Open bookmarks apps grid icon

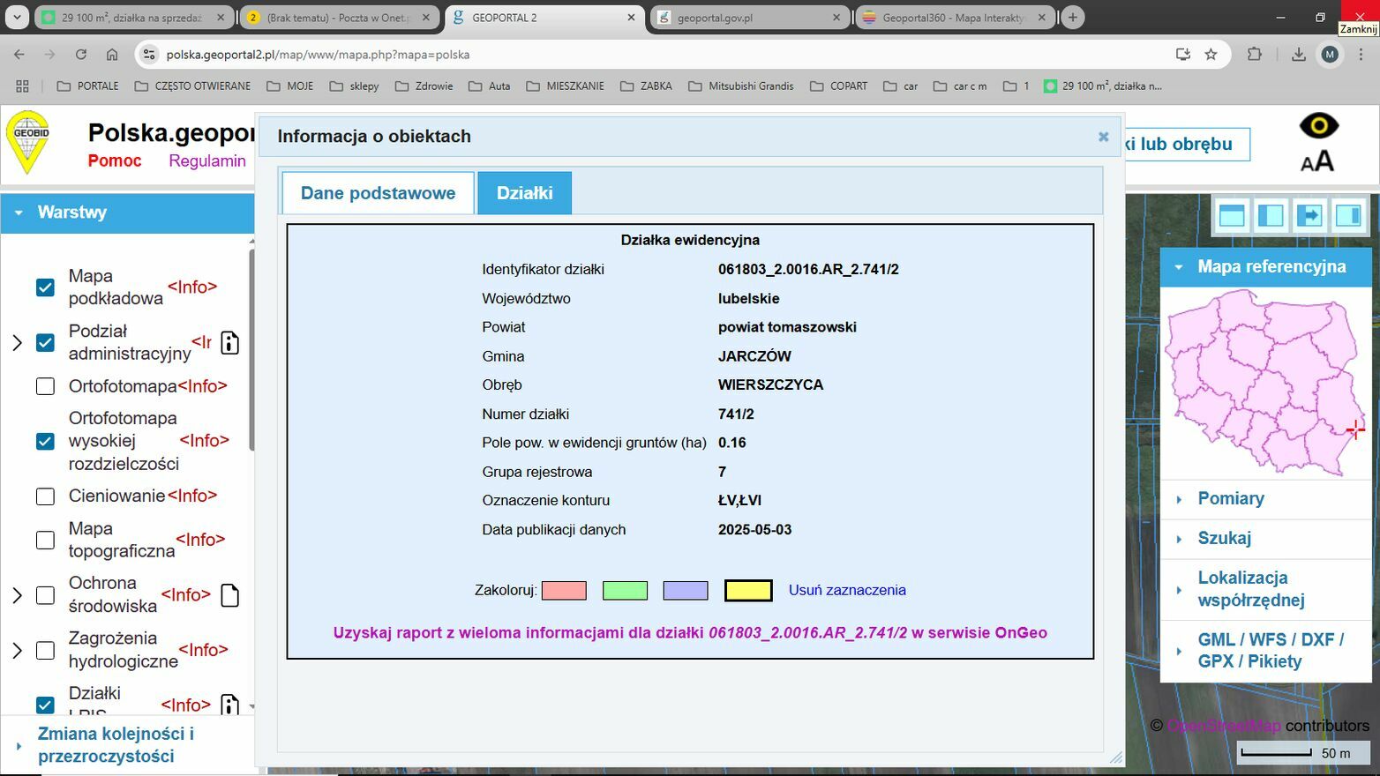[22, 86]
